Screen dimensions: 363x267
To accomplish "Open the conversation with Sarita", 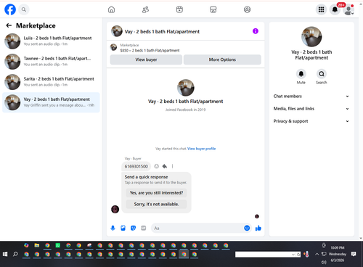I will click(x=51, y=82).
